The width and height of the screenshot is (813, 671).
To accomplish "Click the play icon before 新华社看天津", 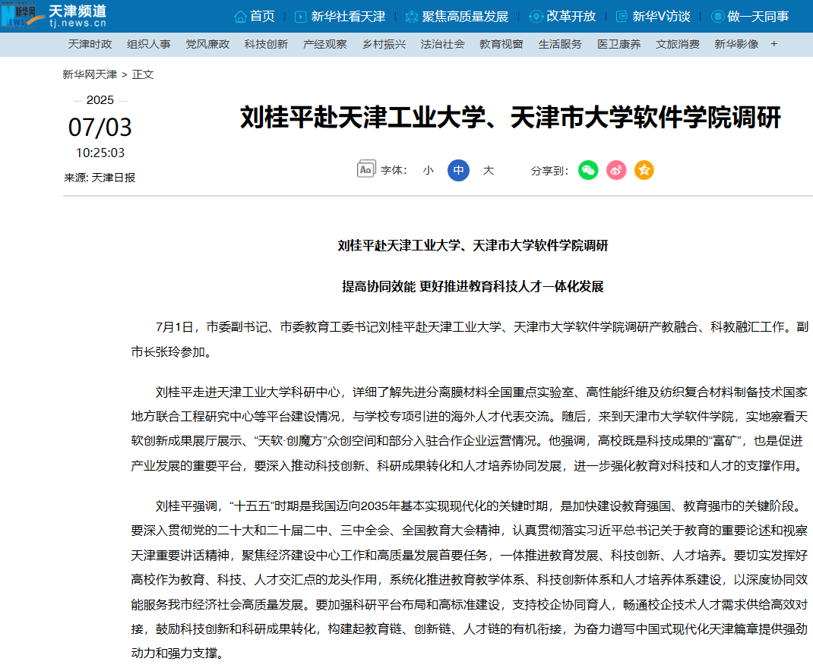I will 300,17.
